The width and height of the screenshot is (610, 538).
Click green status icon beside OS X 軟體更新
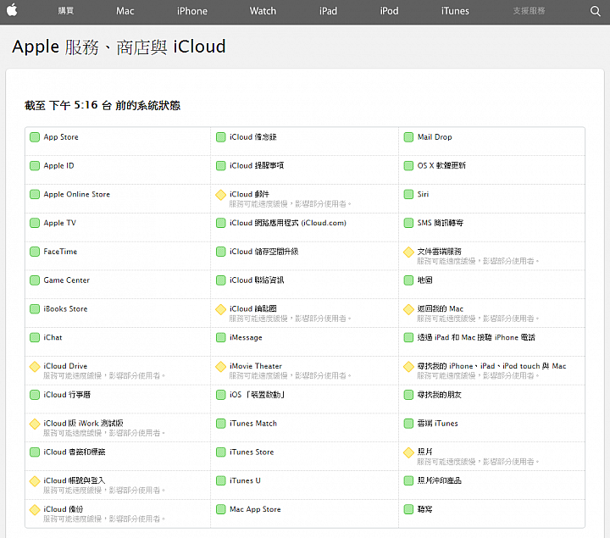408,166
